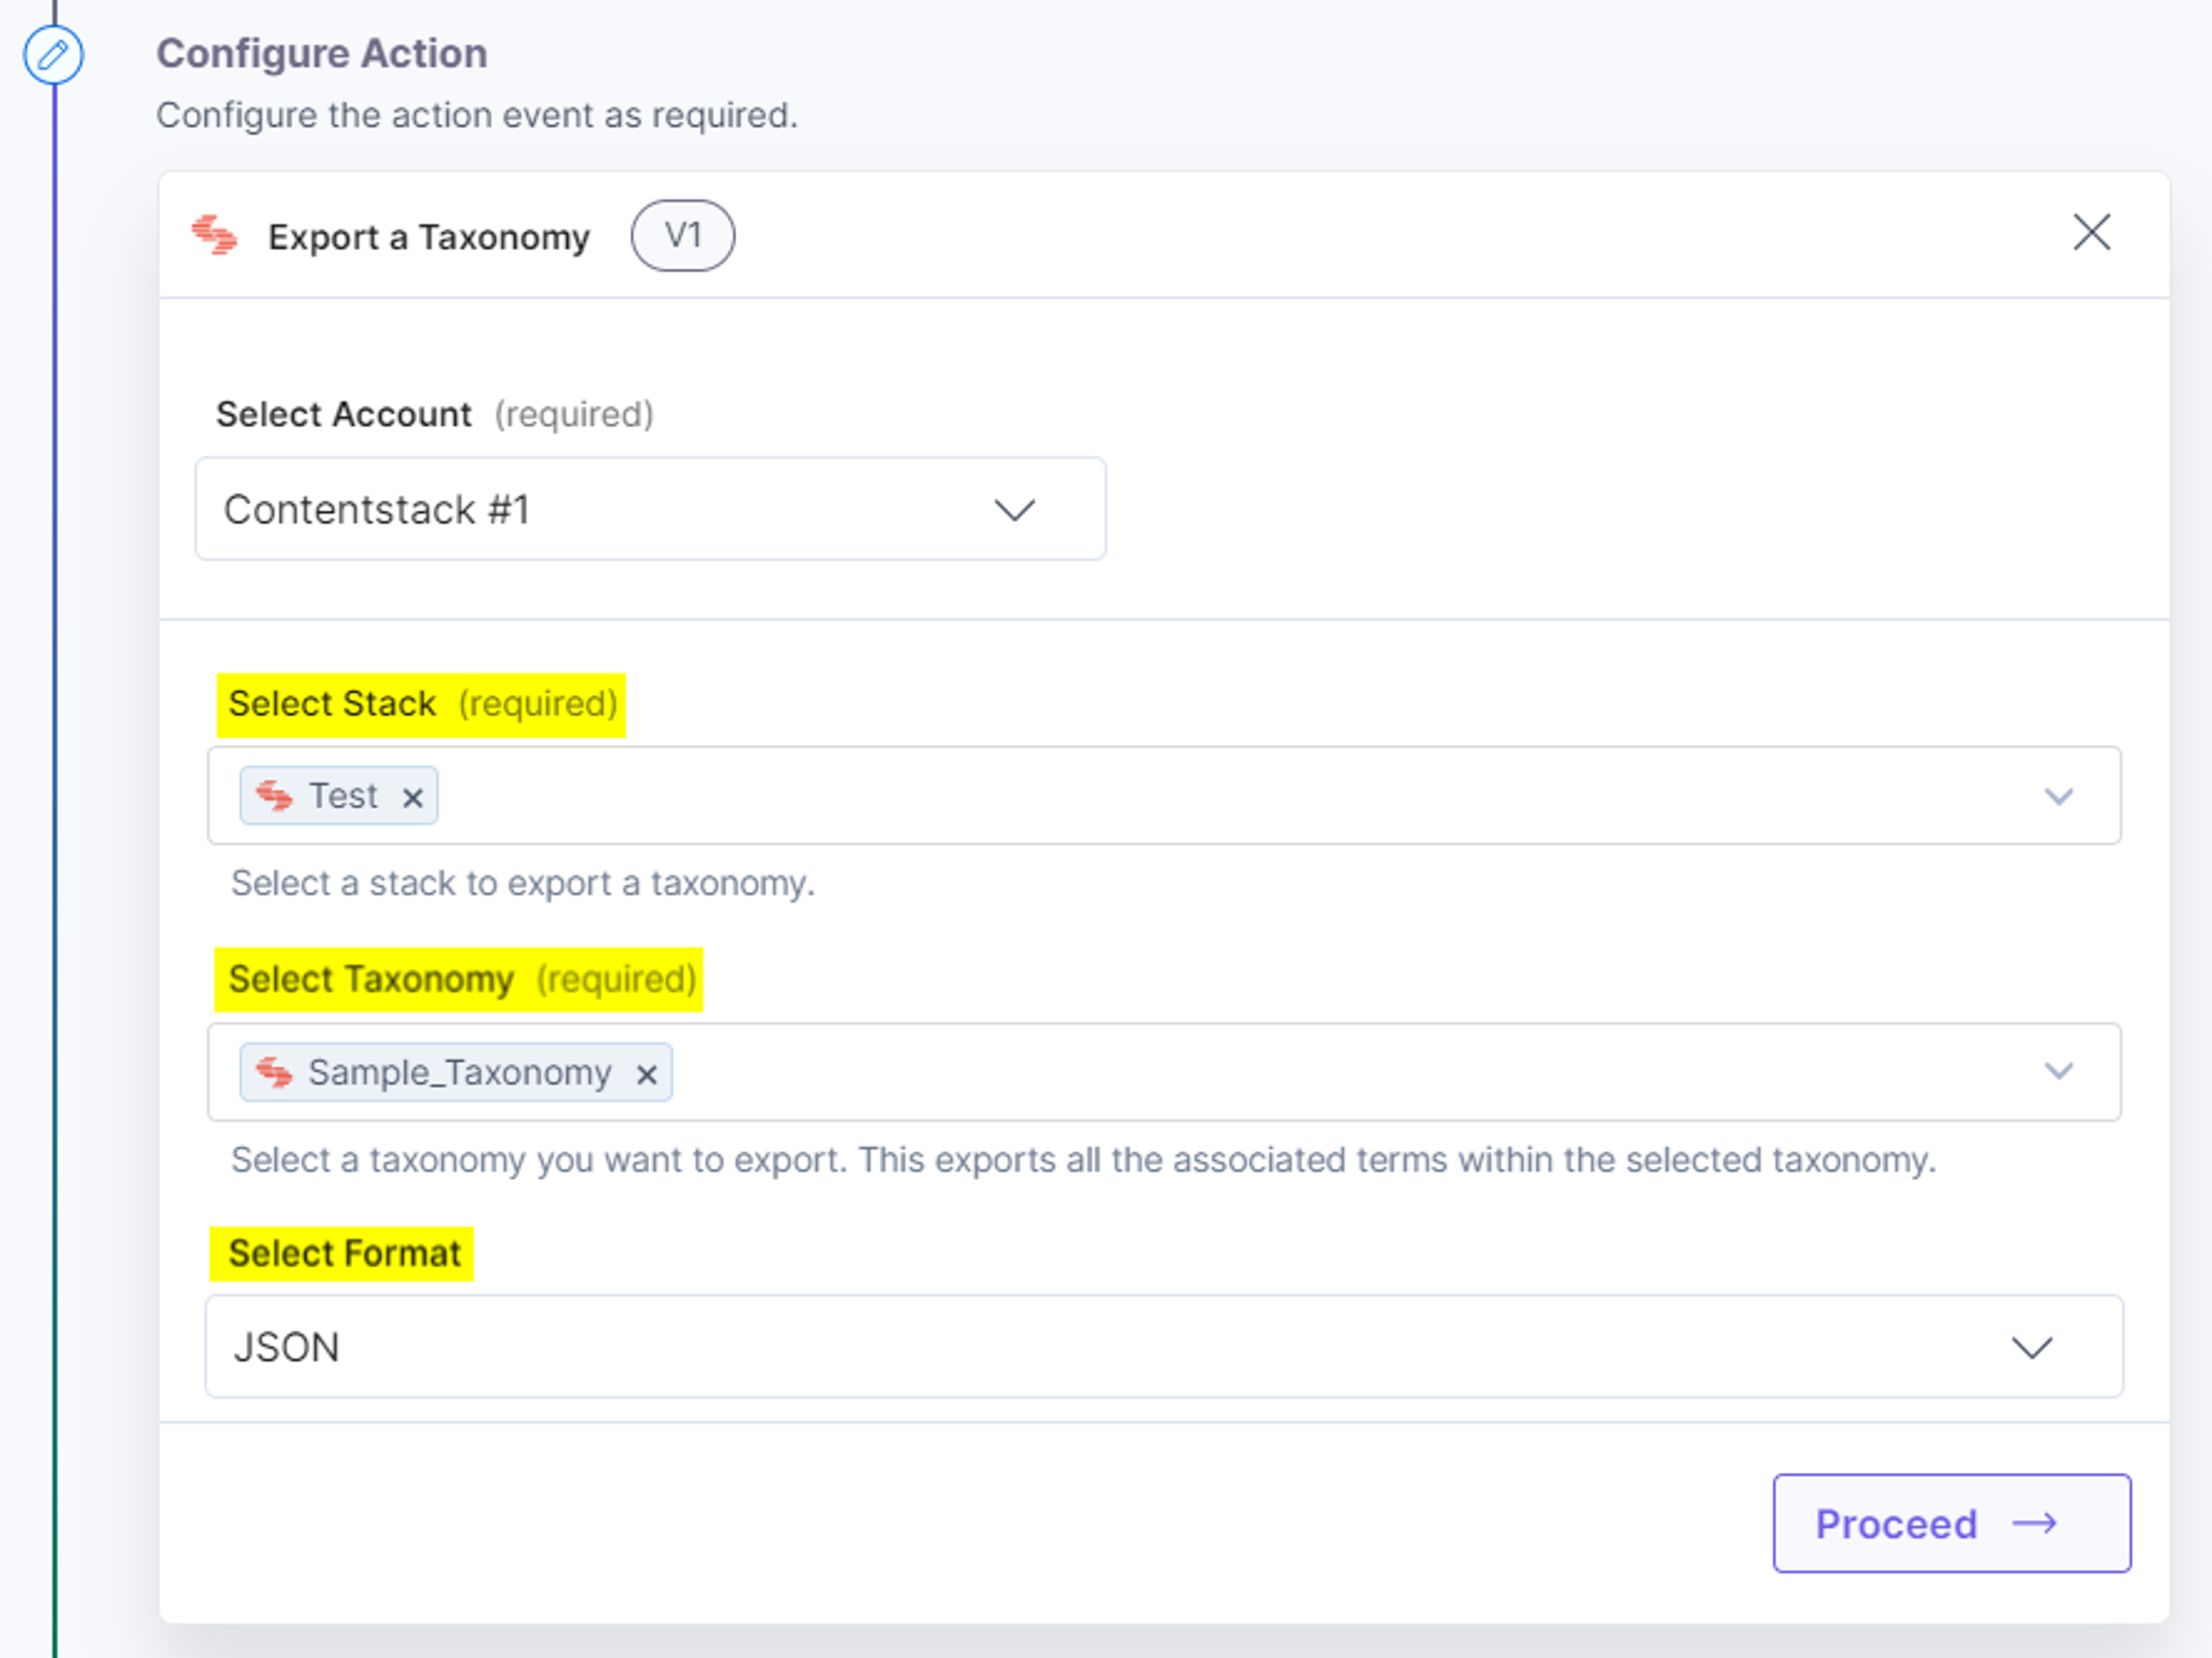
Task: Click the 'Select a stack to export a taxonomy' hint
Action: pyautogui.click(x=523, y=883)
